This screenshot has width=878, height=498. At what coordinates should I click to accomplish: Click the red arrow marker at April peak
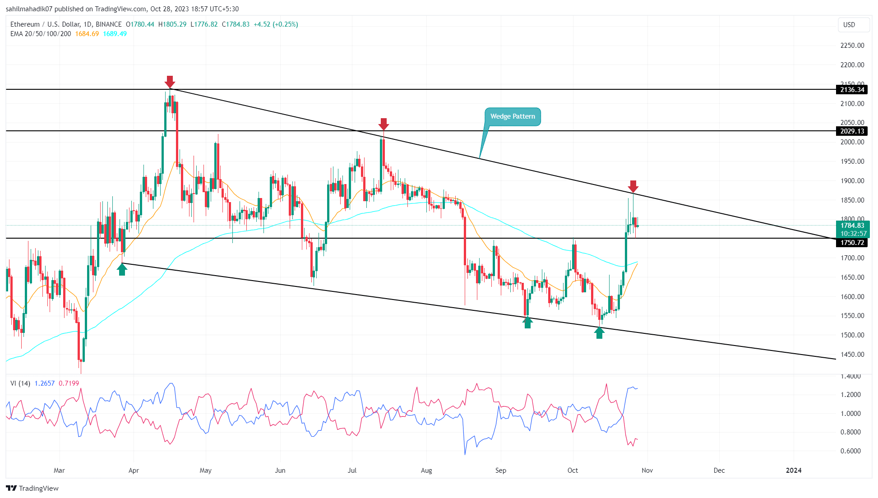(x=170, y=82)
